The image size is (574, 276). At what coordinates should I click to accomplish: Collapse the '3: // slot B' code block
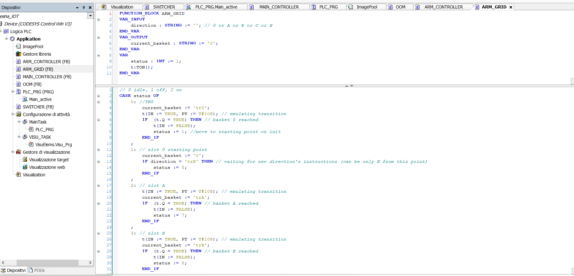(x=98, y=233)
